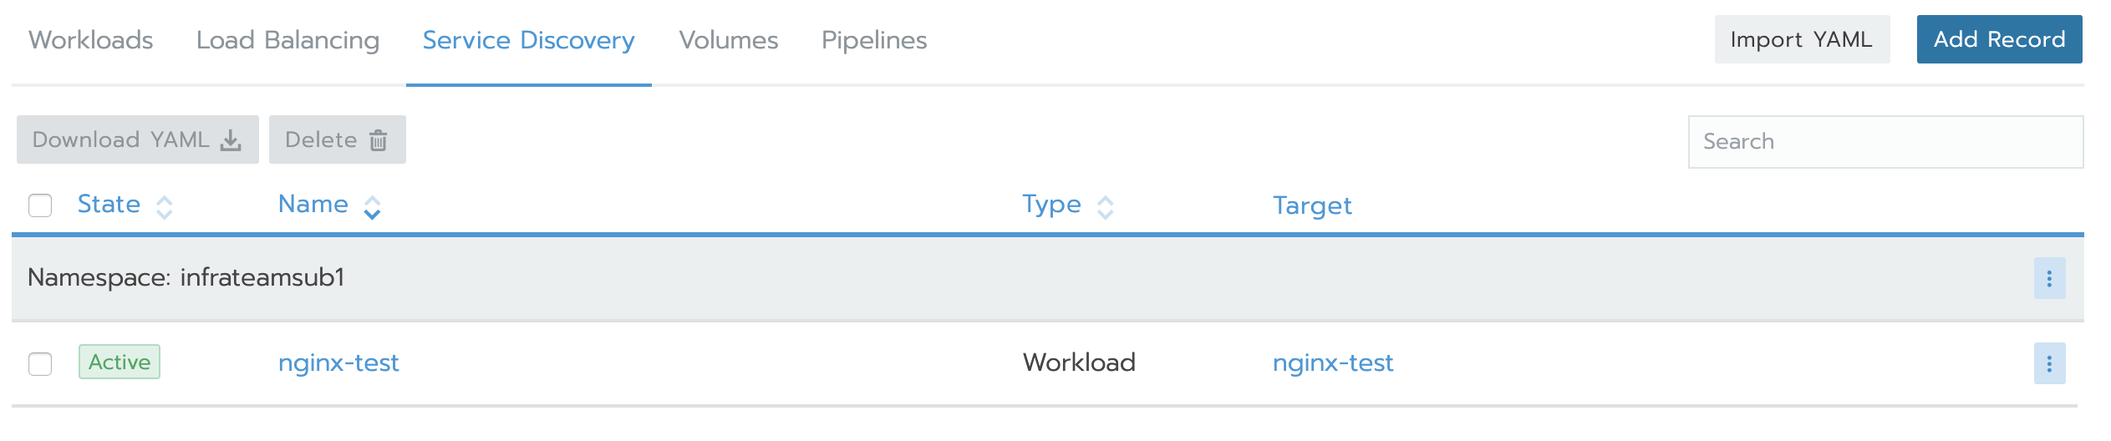Sort records by State column arrows
Viewport: 2111px width, 441px height.
pos(165,206)
